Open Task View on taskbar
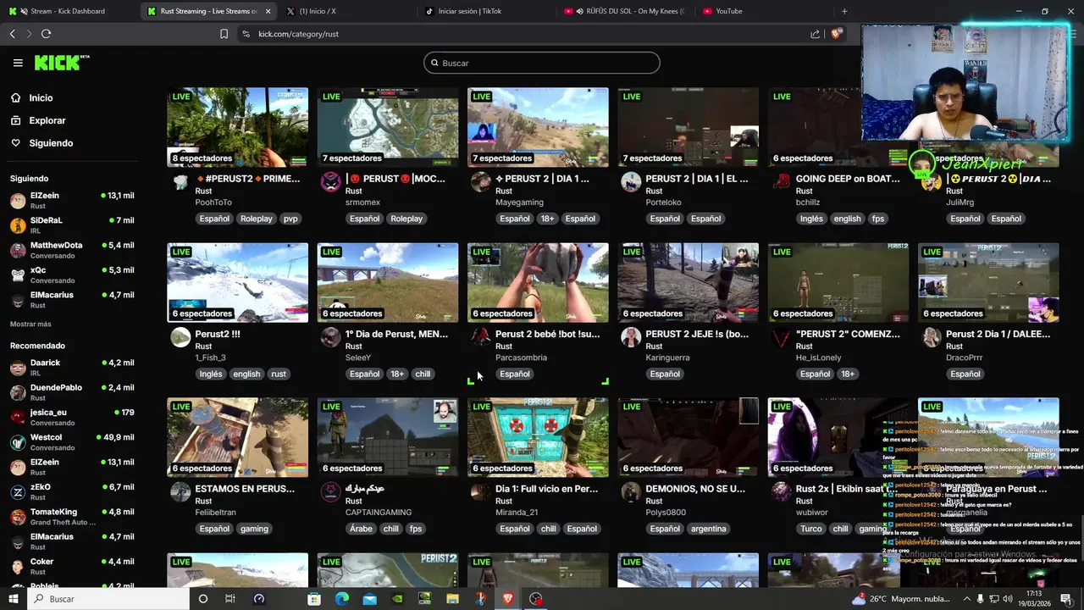Screen dimensions: 1084x610 [230, 599]
